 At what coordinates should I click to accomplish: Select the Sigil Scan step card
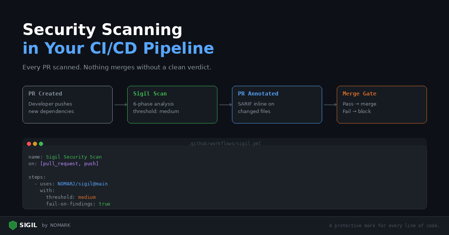tap(172, 104)
